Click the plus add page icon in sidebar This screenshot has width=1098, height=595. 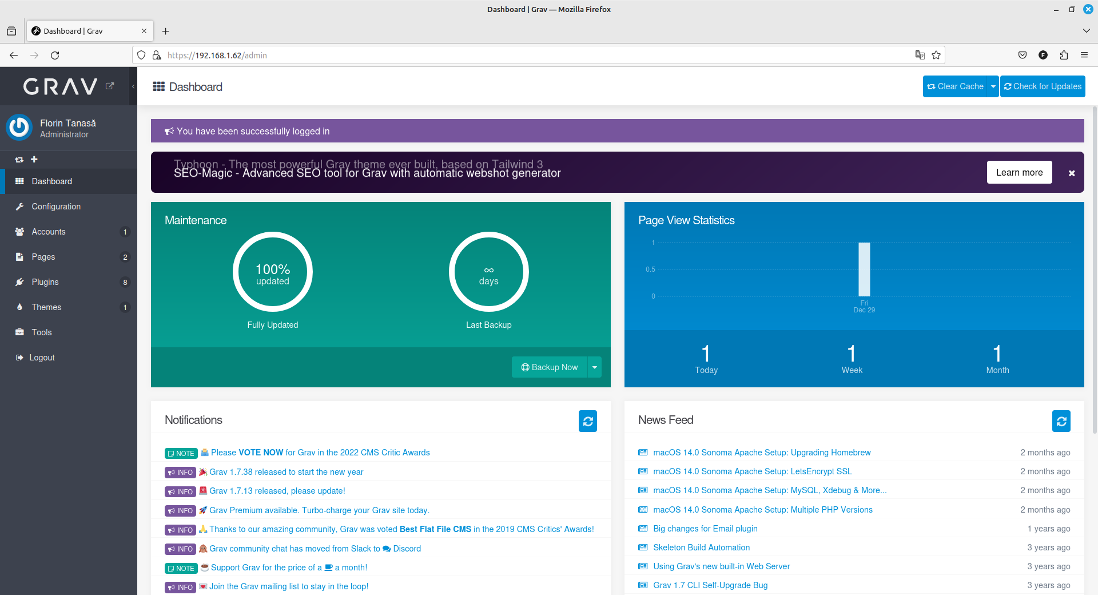point(34,159)
